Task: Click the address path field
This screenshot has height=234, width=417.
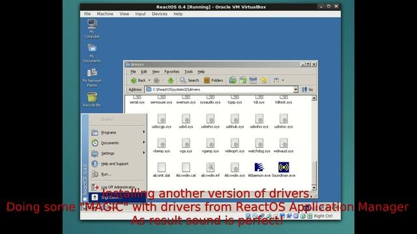Action: point(219,90)
